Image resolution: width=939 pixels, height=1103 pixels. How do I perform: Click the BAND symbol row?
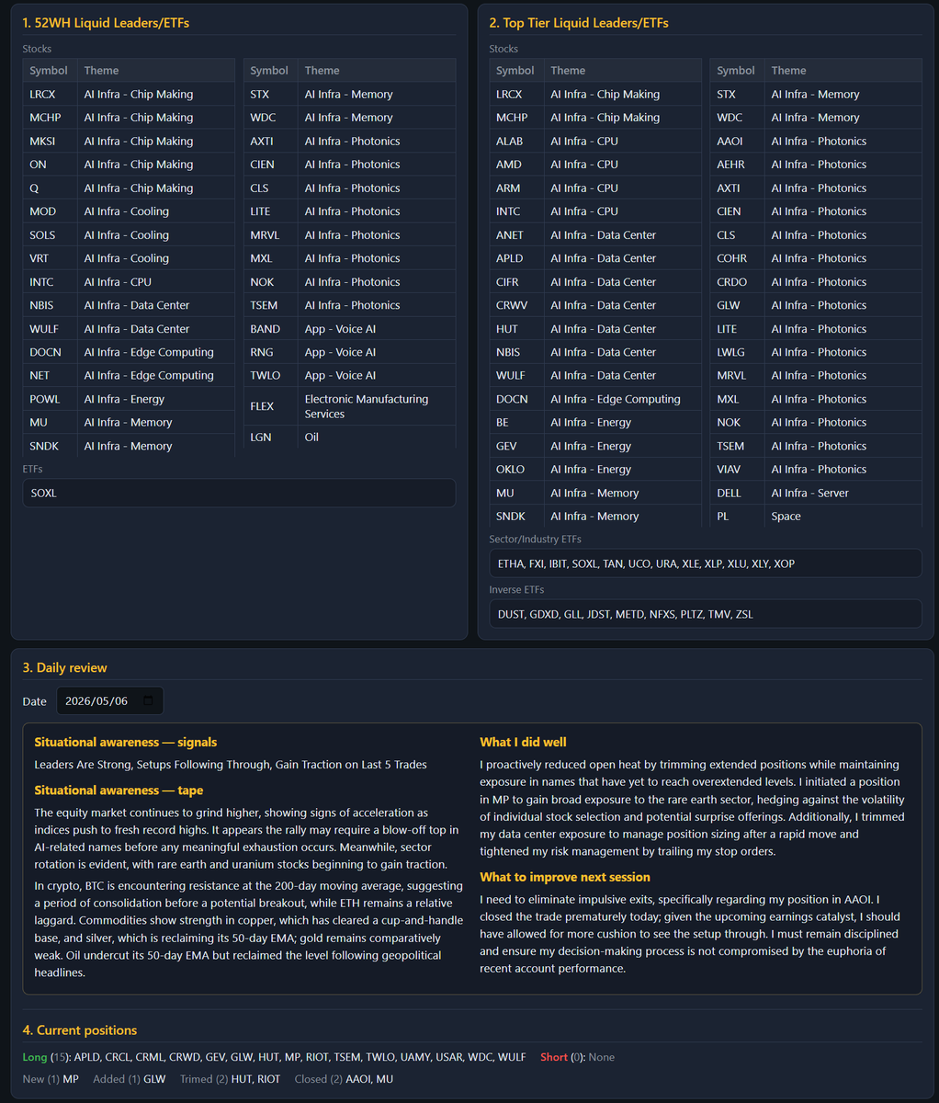pos(350,329)
